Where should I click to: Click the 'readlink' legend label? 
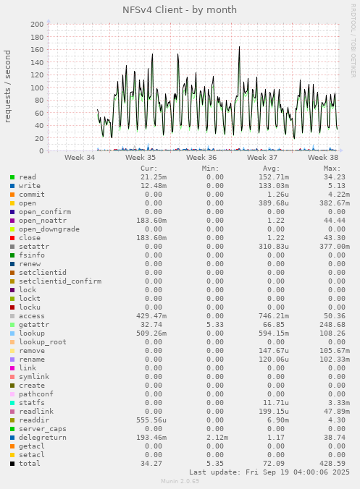coord(36,412)
